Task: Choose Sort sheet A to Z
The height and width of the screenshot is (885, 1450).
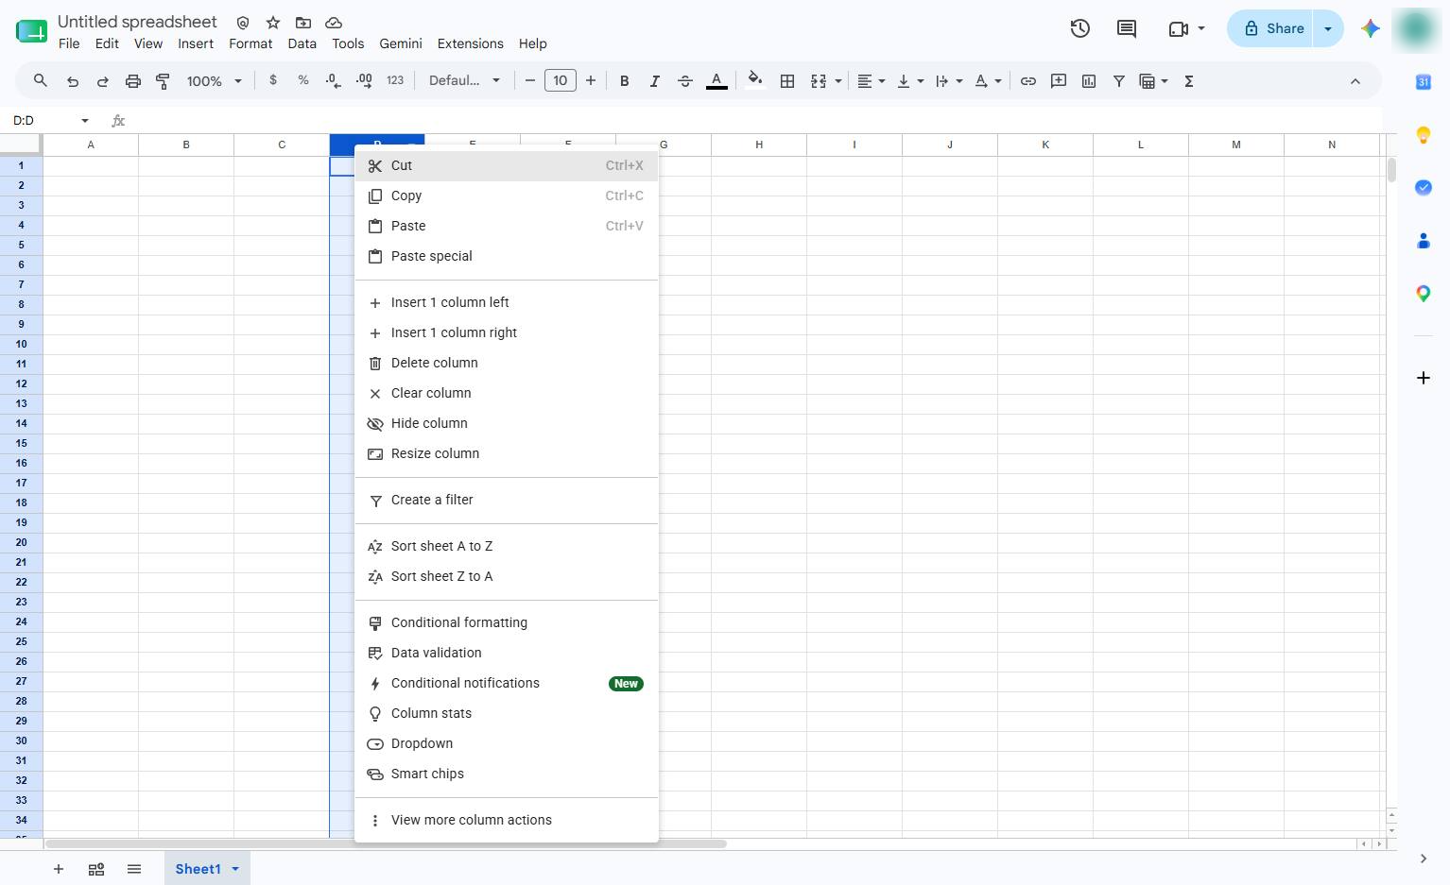Action: (x=507, y=546)
